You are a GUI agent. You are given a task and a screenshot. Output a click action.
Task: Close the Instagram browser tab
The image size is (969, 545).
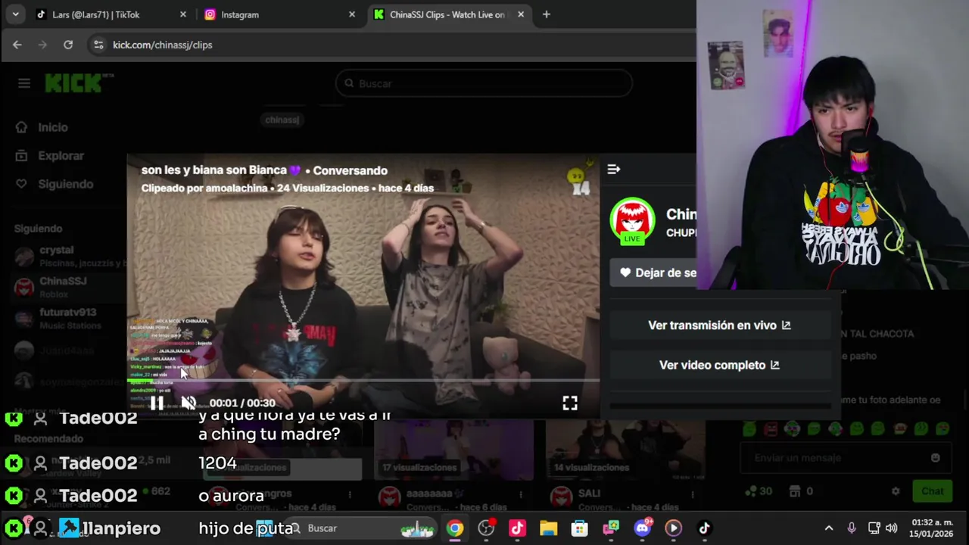tap(352, 14)
